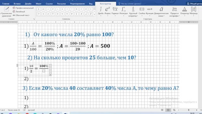
Task: Open the Вставка ribbon tab
Action: pyautogui.click(x=17, y=4)
